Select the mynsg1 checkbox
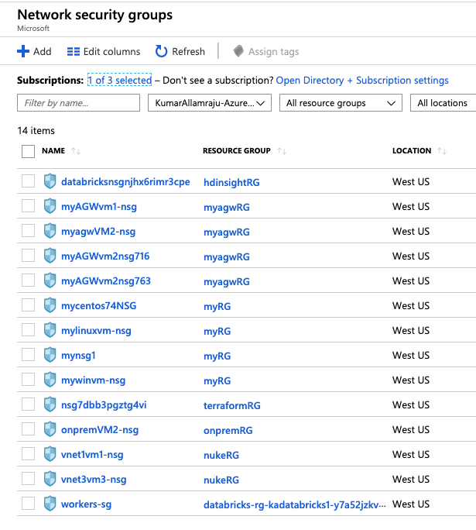476x530 pixels. [28, 355]
